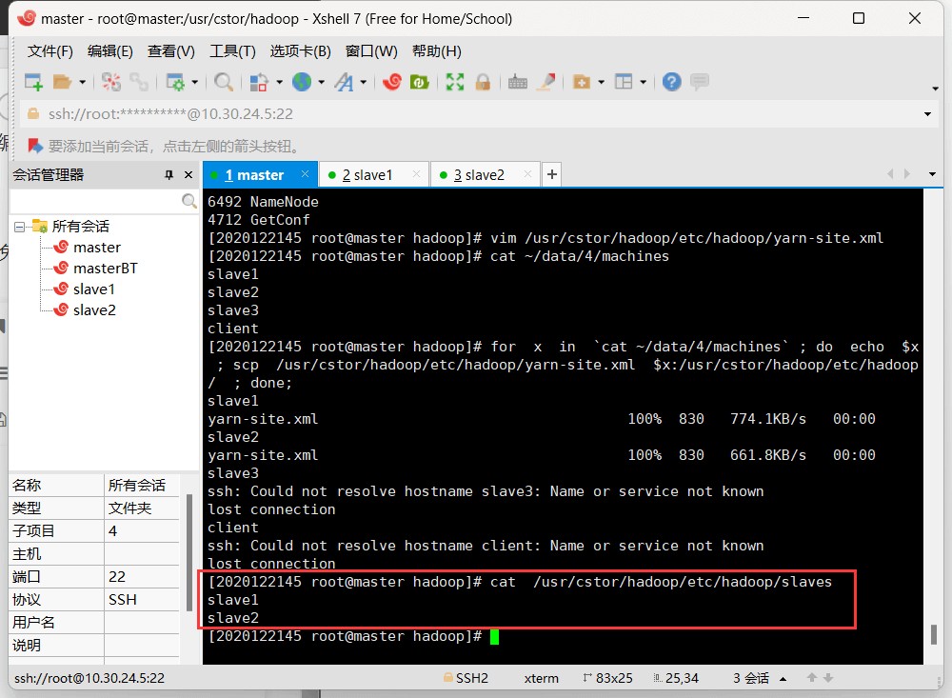Pin the session manager panel
This screenshot has width=952, height=698.
pos(169,175)
